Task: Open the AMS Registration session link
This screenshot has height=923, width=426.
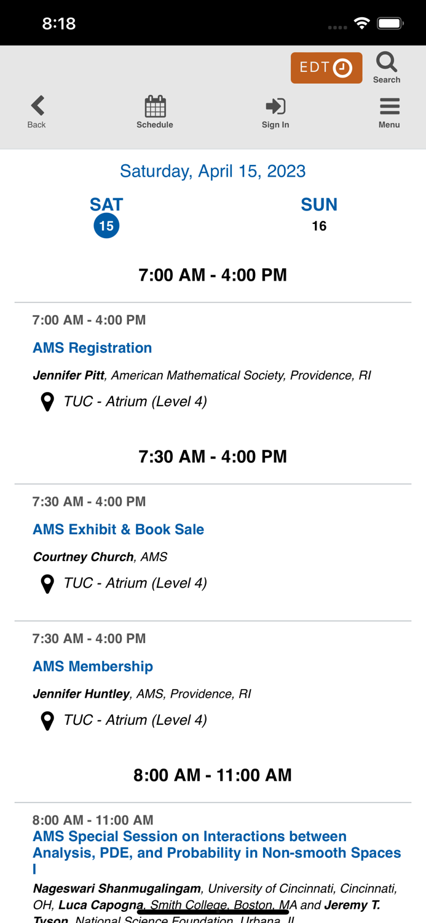Action: click(x=92, y=348)
